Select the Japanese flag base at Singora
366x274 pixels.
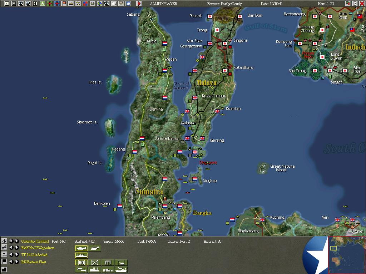tap(224, 43)
